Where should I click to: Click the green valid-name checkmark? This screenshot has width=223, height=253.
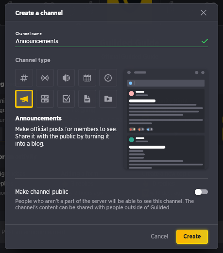205,41
